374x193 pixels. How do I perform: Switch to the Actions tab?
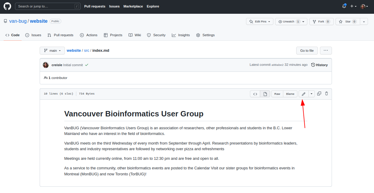coord(89,35)
